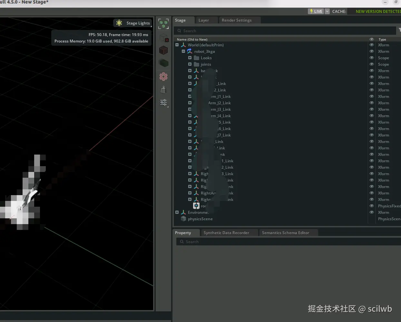
Task: Click the dark red cube toolbar icon
Action: [163, 51]
